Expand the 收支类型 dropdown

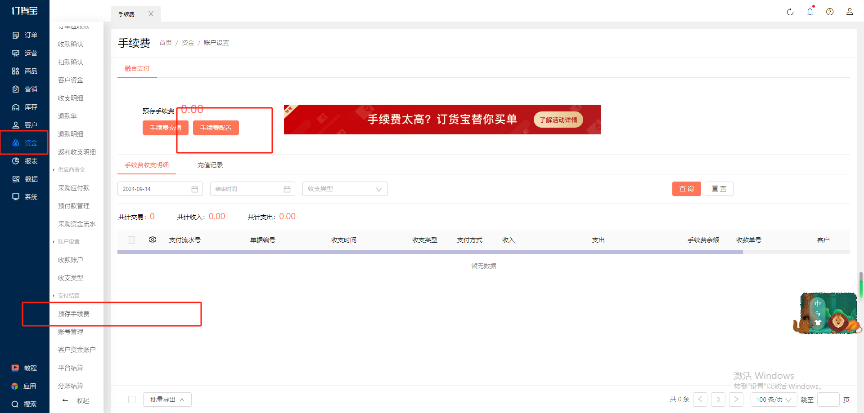coord(345,189)
